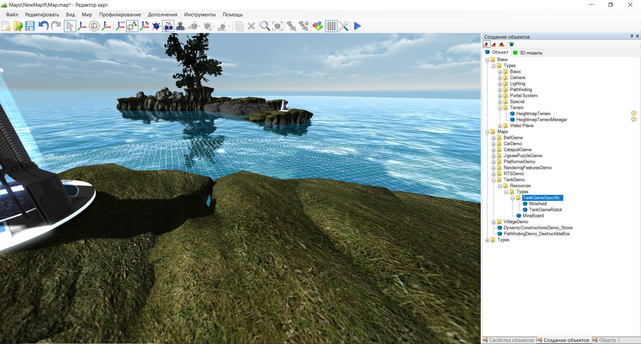Viewport: 641px width, 344px height.
Task: Select the MineBoard object
Action: click(533, 216)
